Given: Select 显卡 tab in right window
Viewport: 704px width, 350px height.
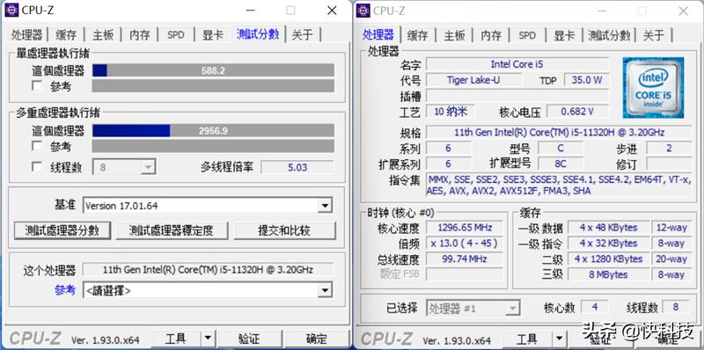Looking at the screenshot, I should point(564,35).
